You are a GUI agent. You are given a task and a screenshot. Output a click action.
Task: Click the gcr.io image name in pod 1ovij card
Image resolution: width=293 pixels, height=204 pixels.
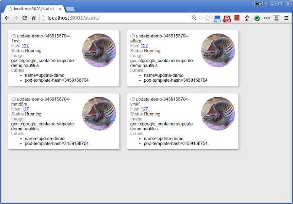pos(43,63)
